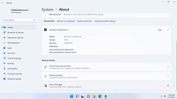177x99 pixels.
Task: Click the Windows logo beside Windows specifications
Action: coord(45,30)
